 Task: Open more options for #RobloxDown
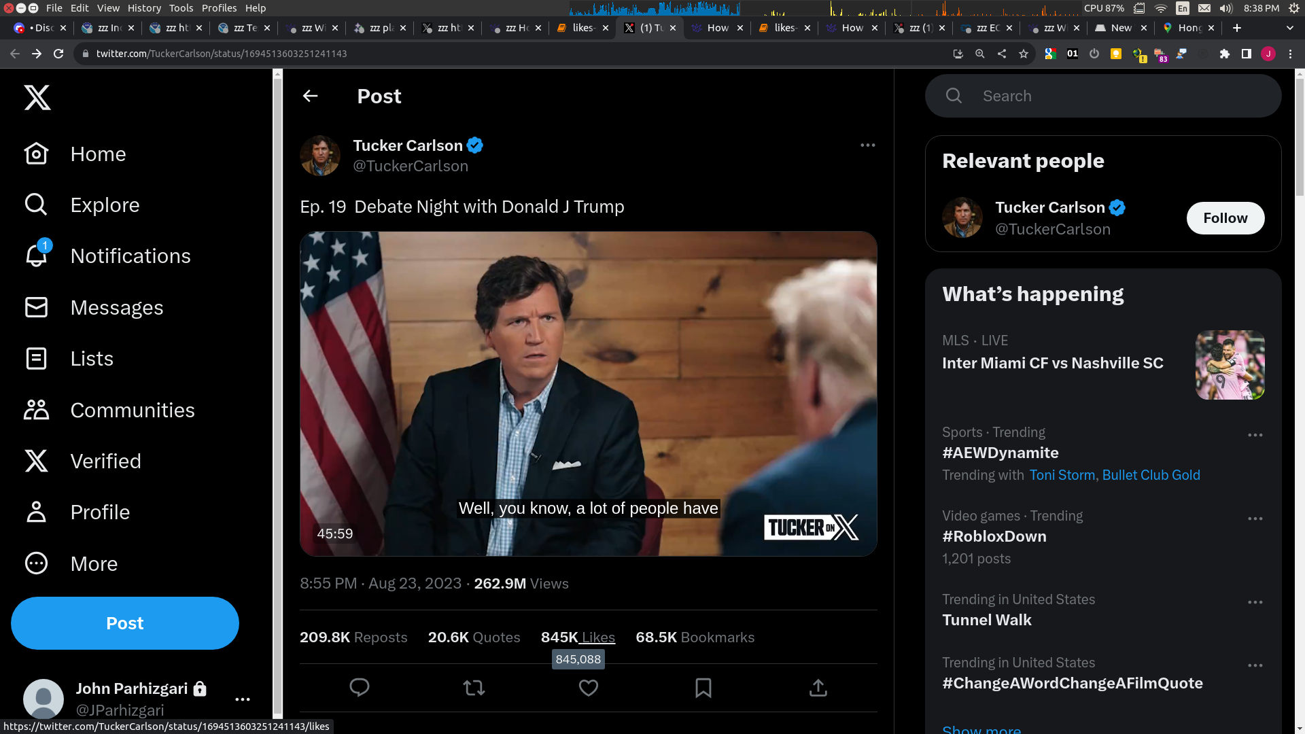(x=1255, y=519)
